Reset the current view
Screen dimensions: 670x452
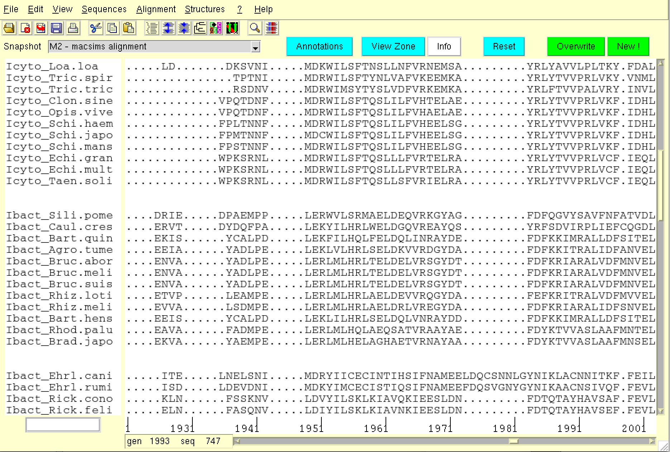503,46
